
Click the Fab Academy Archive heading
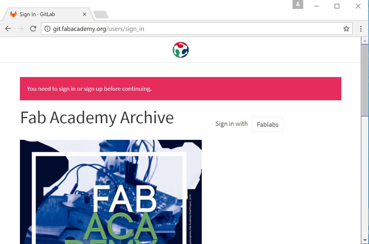coord(97,118)
